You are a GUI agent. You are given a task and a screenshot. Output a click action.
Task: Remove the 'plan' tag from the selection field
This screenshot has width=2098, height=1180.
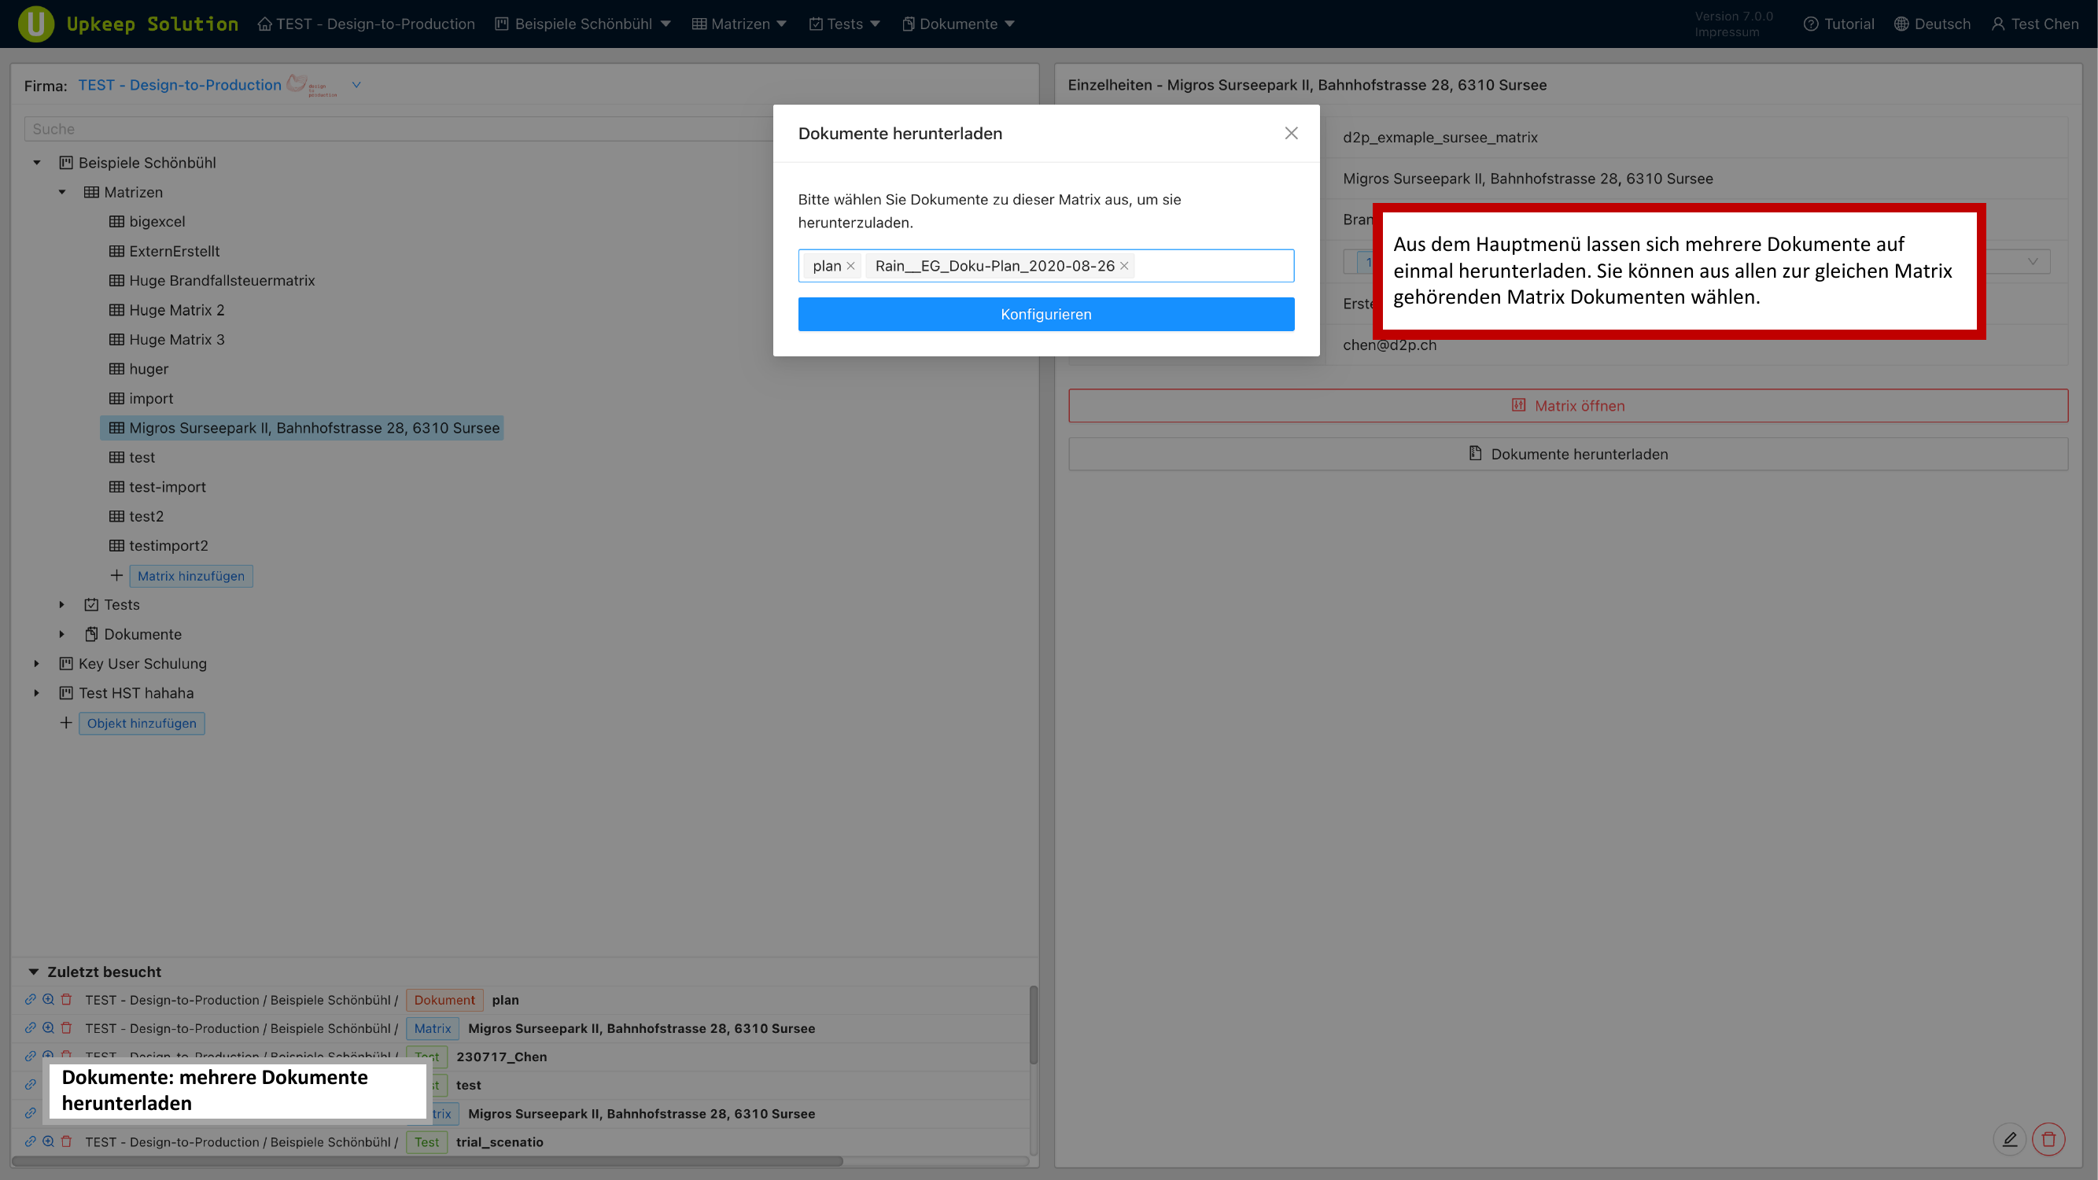click(x=850, y=265)
